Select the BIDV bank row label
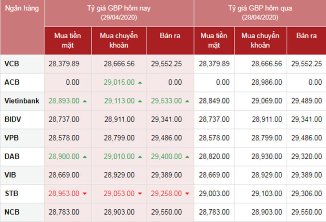 [12, 119]
